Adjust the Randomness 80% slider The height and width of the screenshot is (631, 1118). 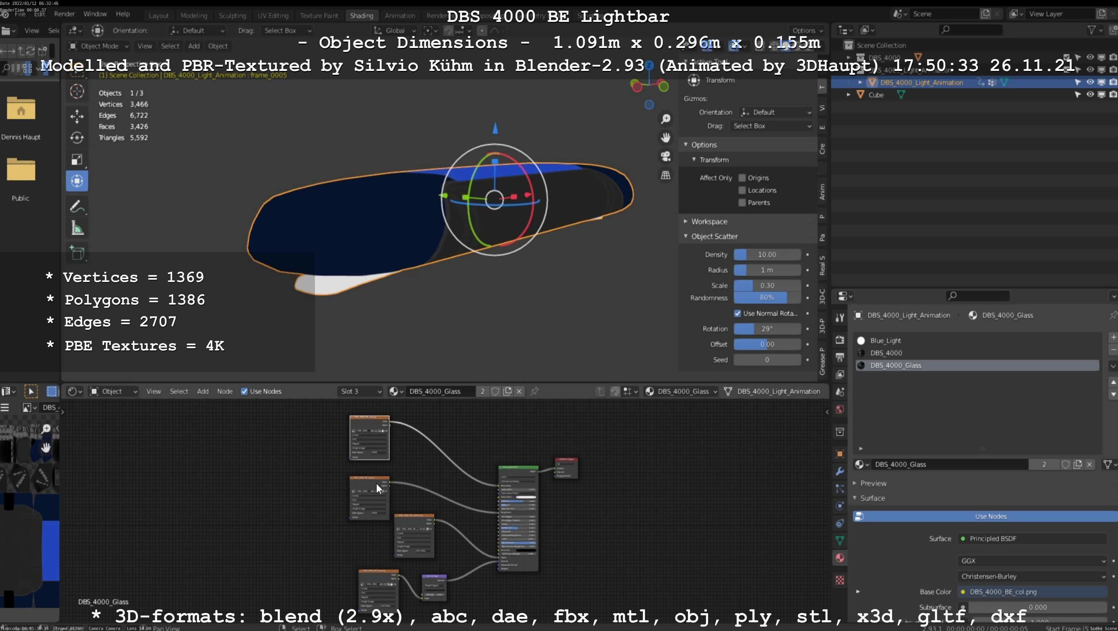(x=767, y=298)
